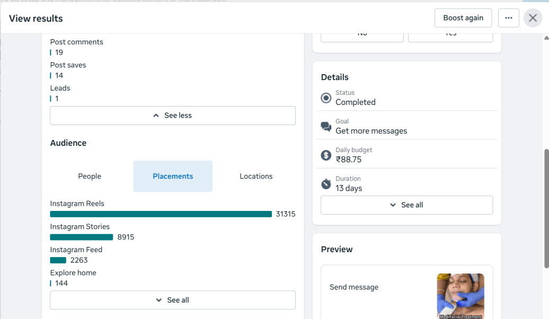Image resolution: width=549 pixels, height=319 pixels.
Task: Click the Completed status text
Action: click(356, 102)
